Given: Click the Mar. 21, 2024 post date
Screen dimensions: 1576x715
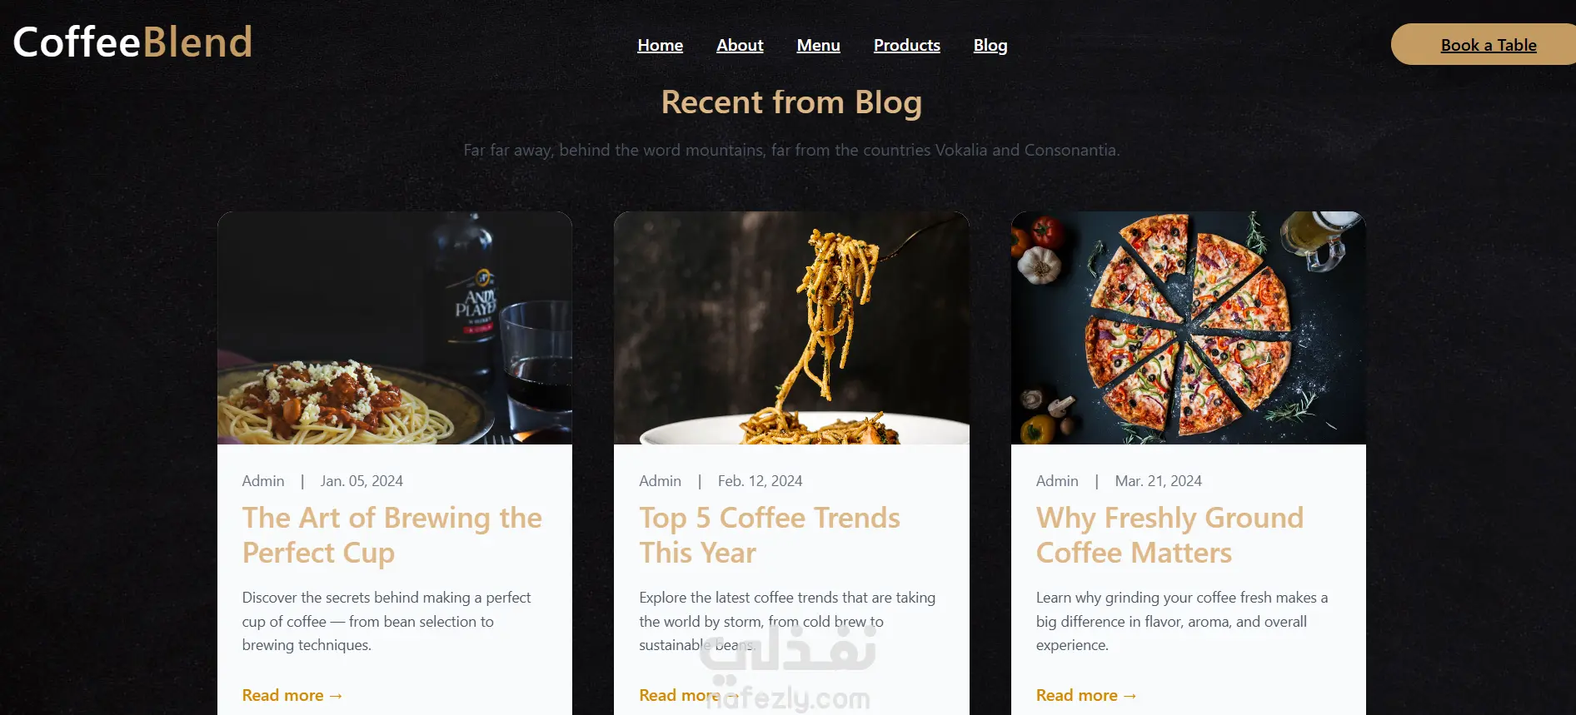Looking at the screenshot, I should click(x=1158, y=481).
